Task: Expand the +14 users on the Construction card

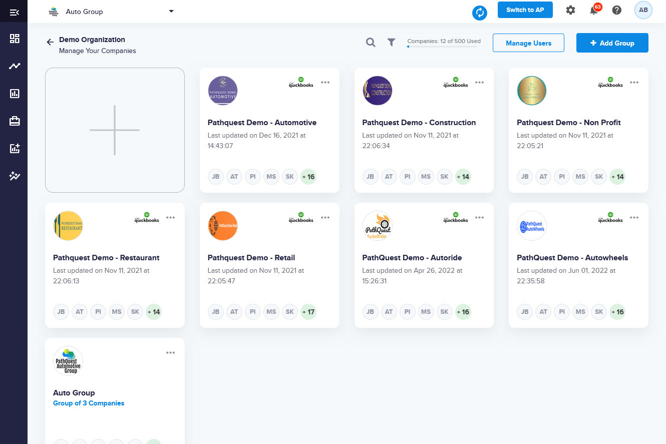Action: [463, 177]
